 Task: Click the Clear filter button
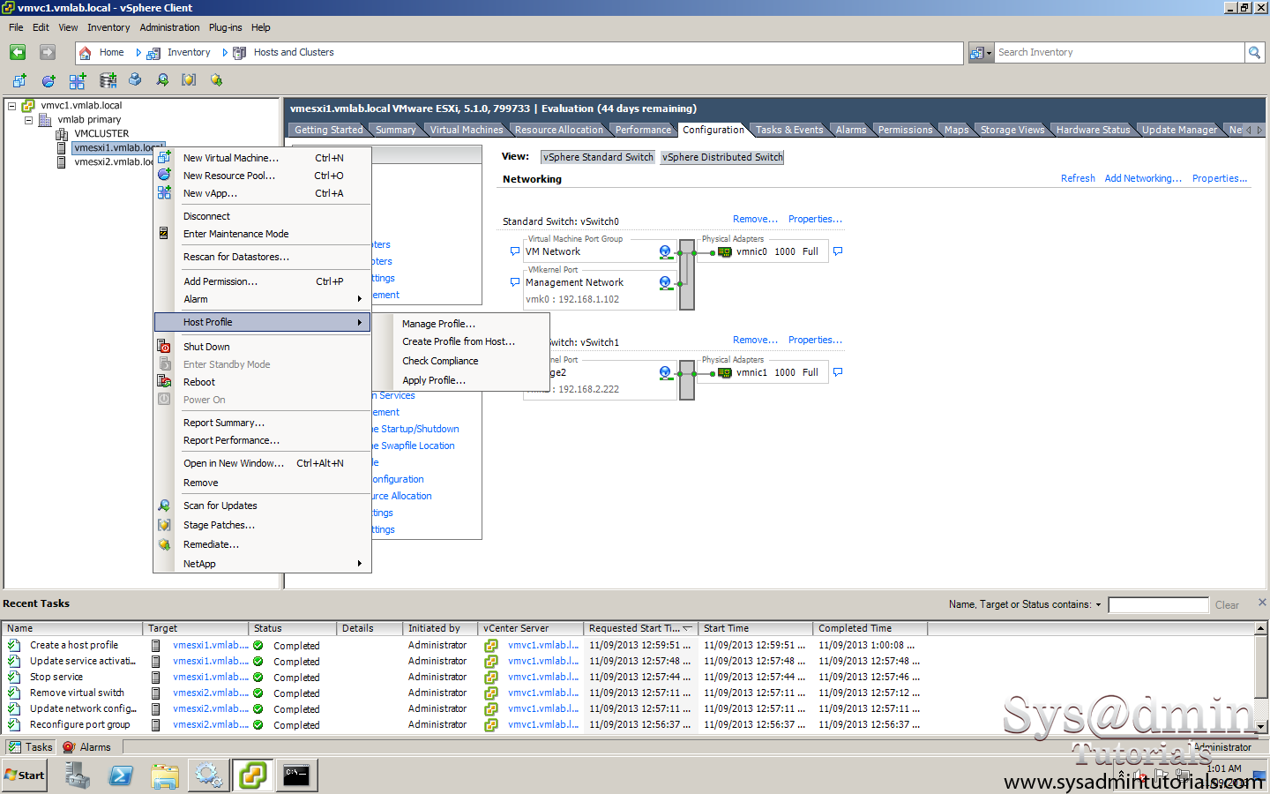pyautogui.click(x=1227, y=605)
